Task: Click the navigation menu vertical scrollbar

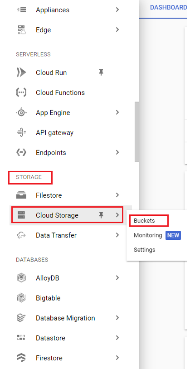Action: (x=136, y=131)
